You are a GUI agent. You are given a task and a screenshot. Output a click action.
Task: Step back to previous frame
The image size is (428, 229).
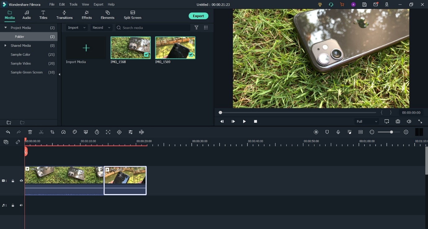222,121
